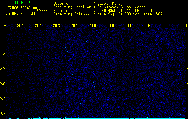Screen dimensions: 188x119
Task: Click the date stamp 25.09.18 20:40
Action: (20, 14)
